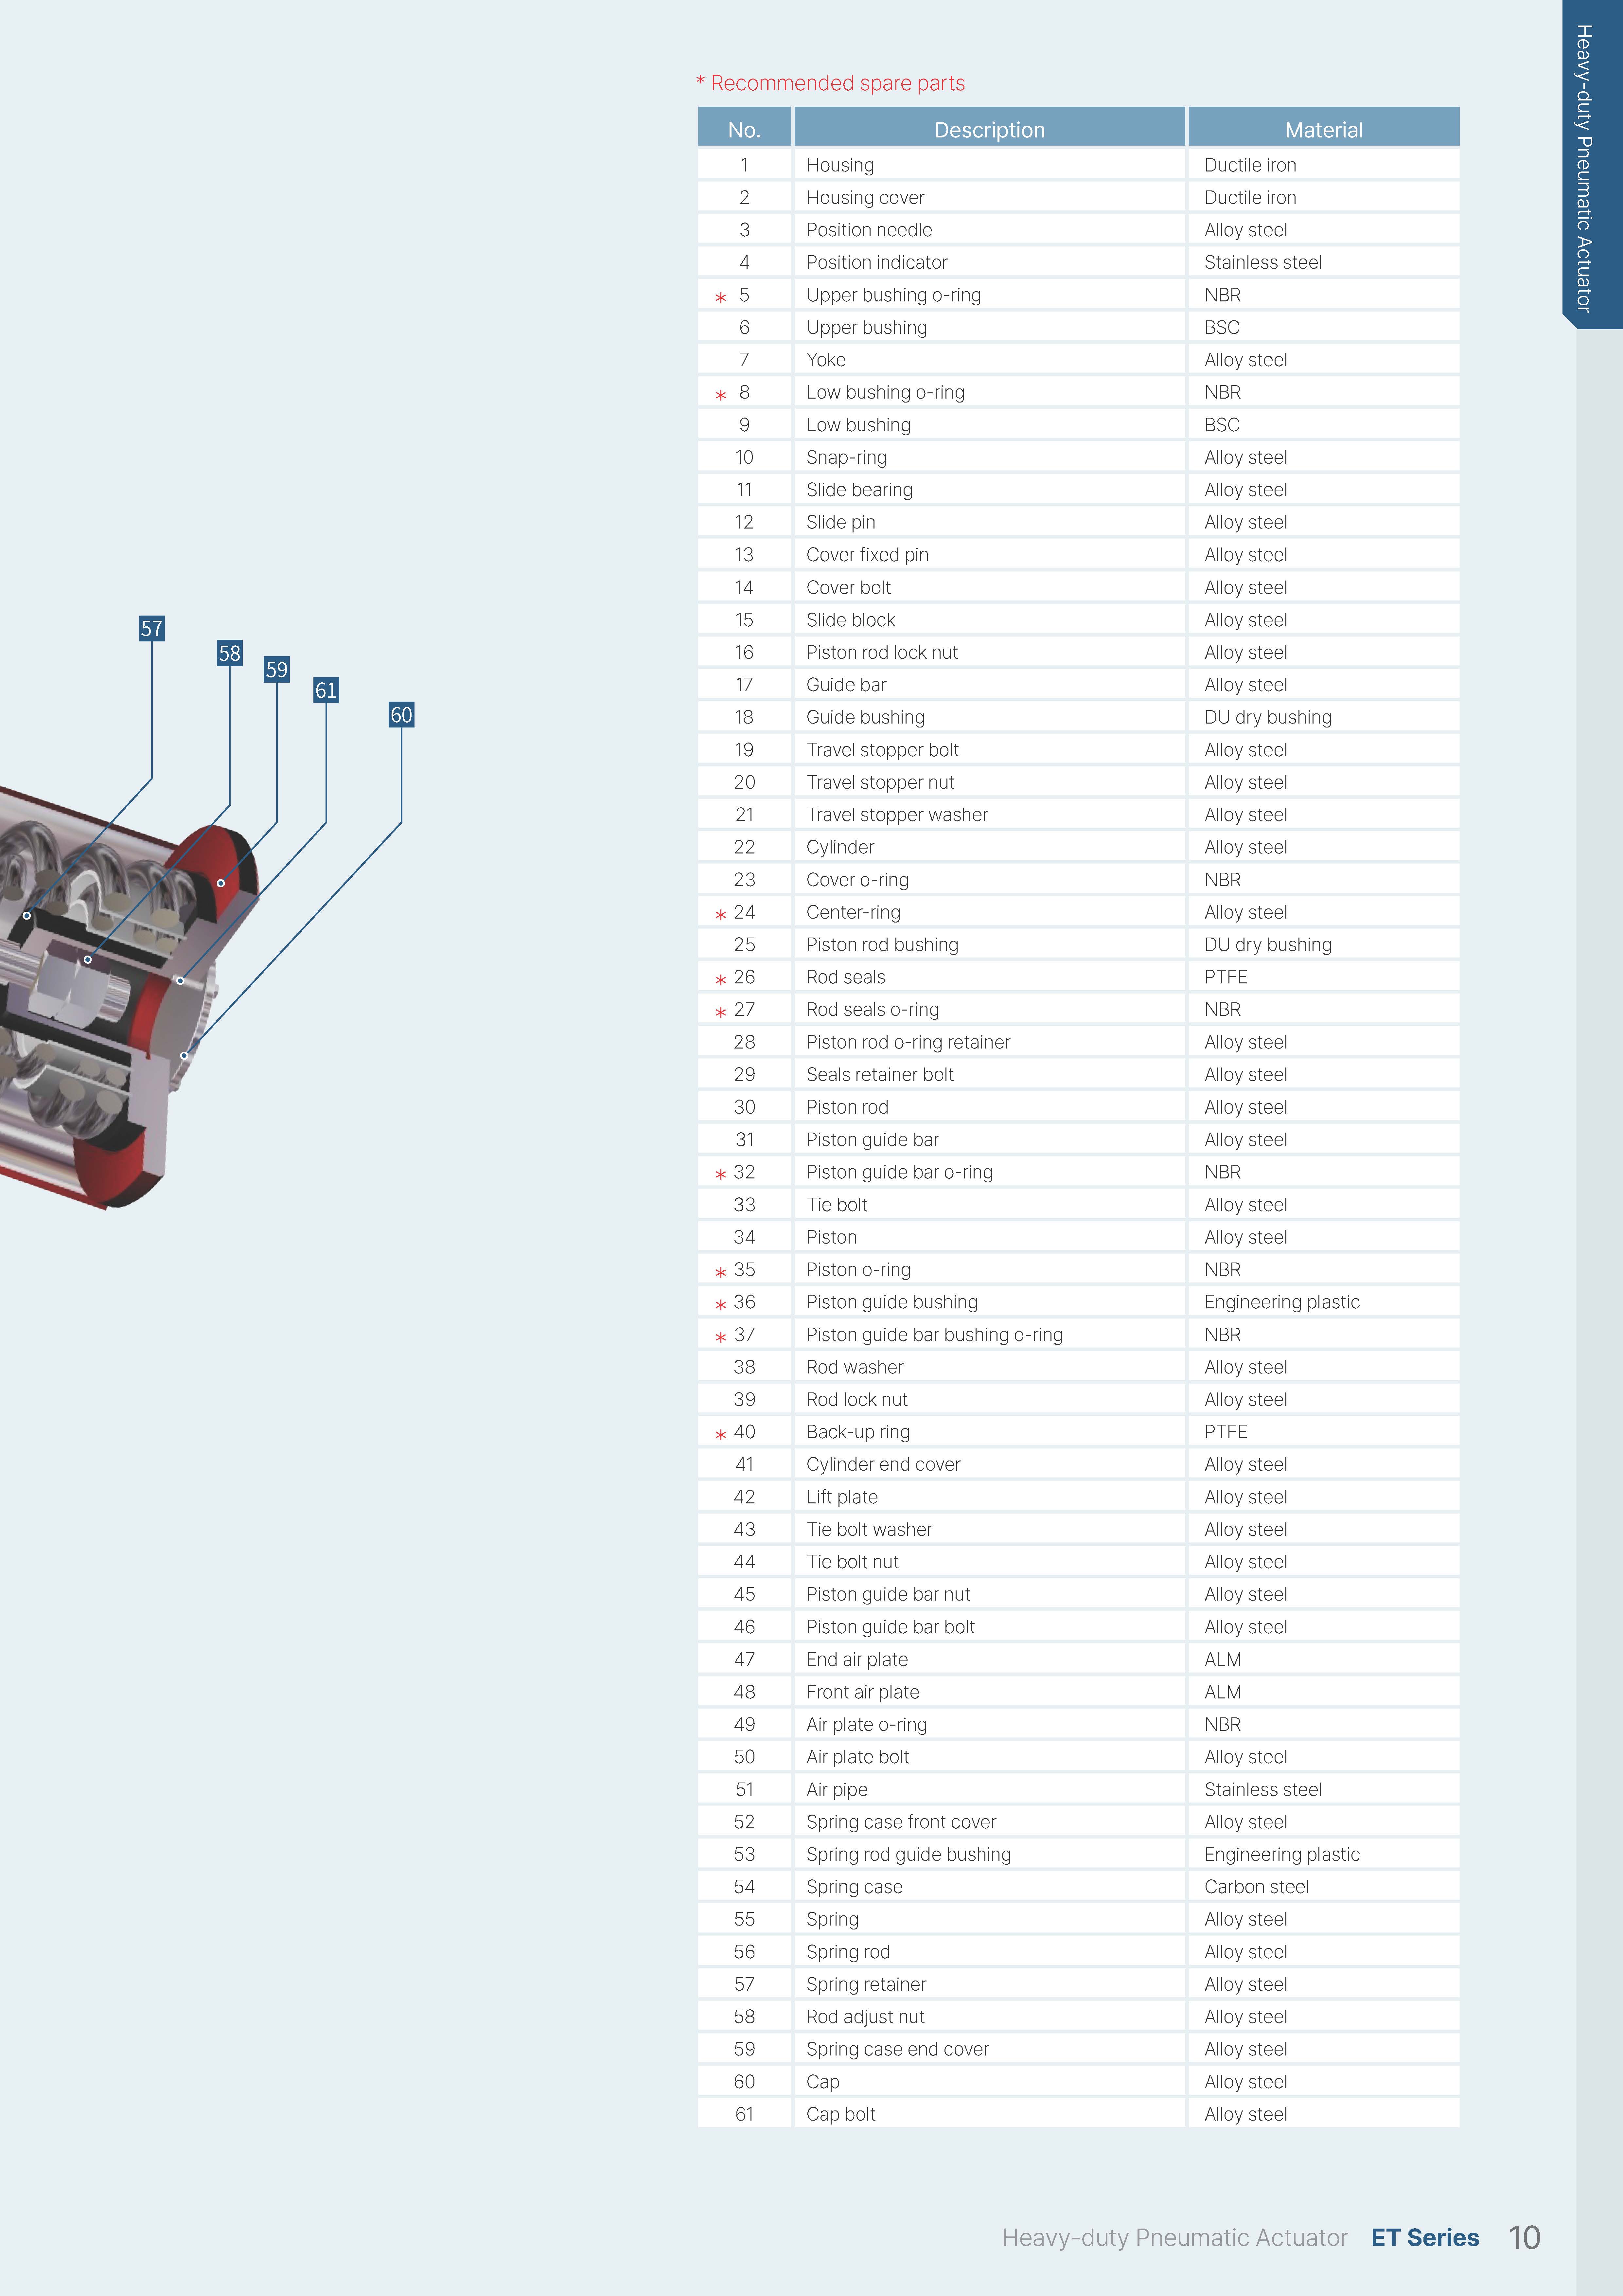Click callout label 59 on the diagram

pos(277,669)
